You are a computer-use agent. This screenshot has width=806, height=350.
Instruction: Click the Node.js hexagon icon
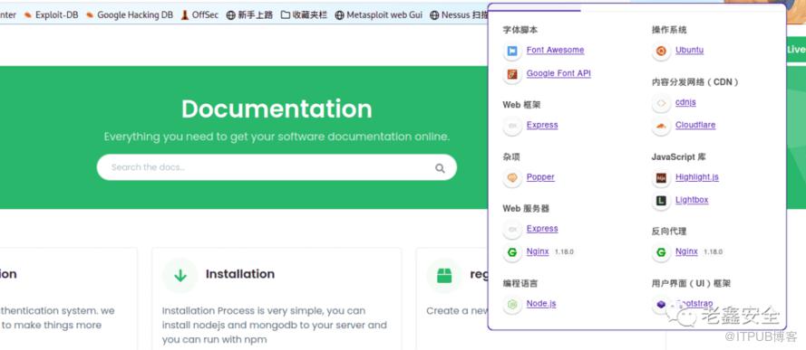[x=512, y=305]
